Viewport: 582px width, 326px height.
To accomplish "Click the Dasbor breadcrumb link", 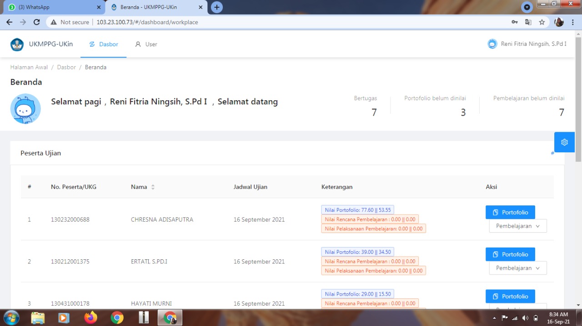I will coord(66,67).
